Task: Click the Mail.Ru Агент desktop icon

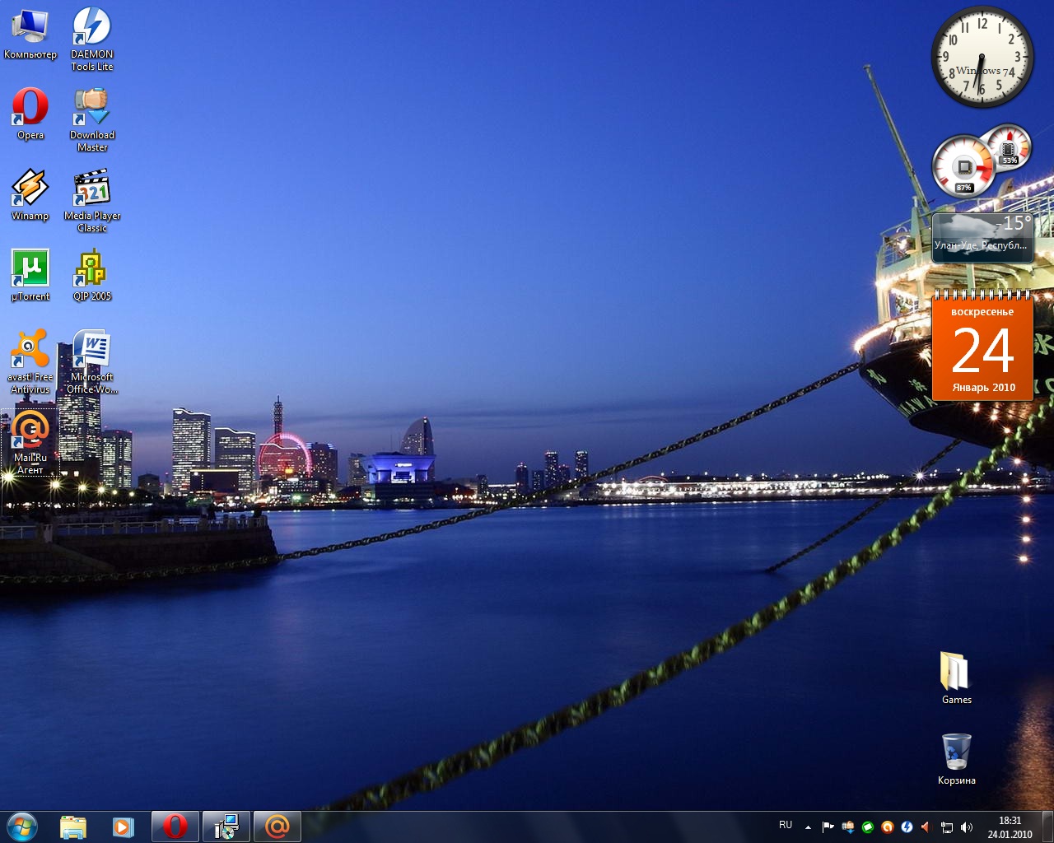Action: tap(30, 430)
